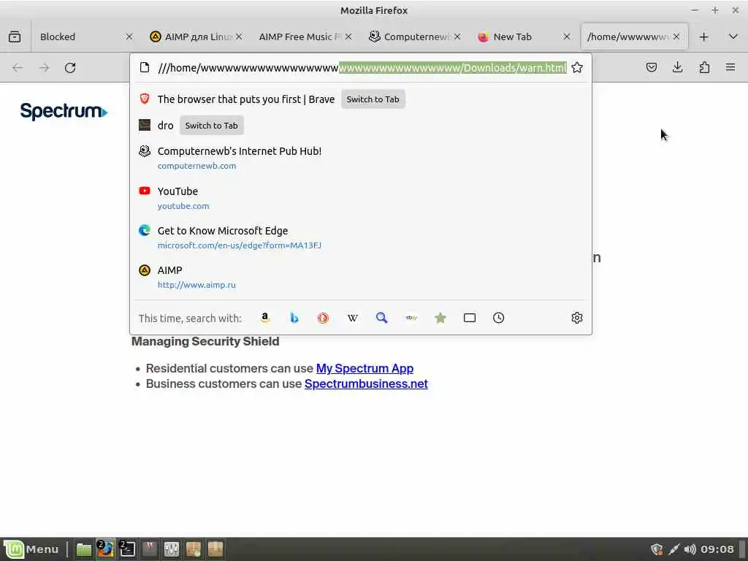Close the Computernewb tab

pos(457,37)
